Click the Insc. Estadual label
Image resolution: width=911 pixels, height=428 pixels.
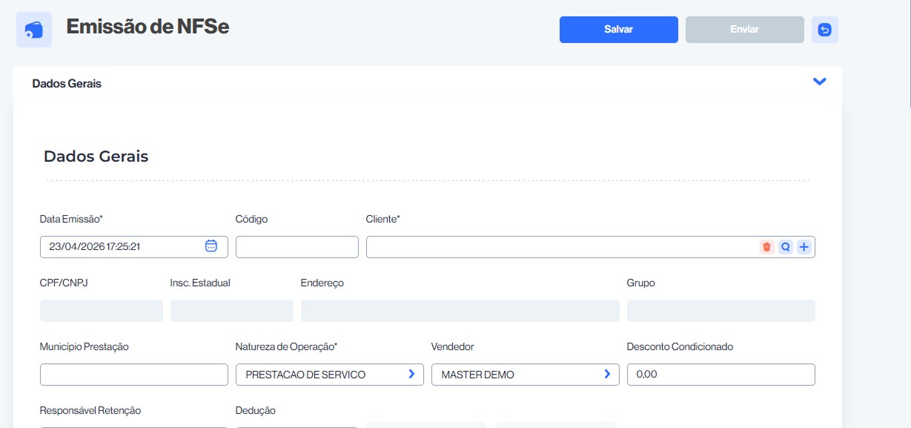(200, 283)
